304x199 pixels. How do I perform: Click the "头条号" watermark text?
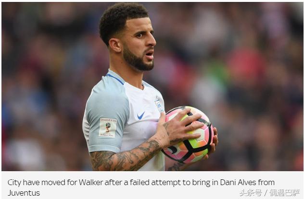coord(251,193)
